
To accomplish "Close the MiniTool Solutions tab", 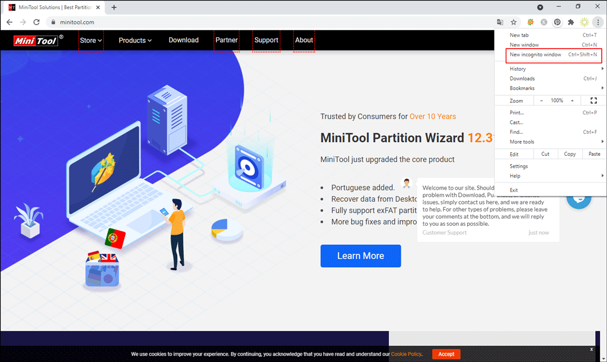I will (x=98, y=7).
